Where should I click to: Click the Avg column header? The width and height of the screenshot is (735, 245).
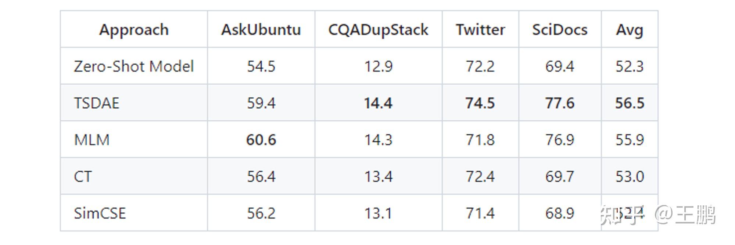pos(630,30)
